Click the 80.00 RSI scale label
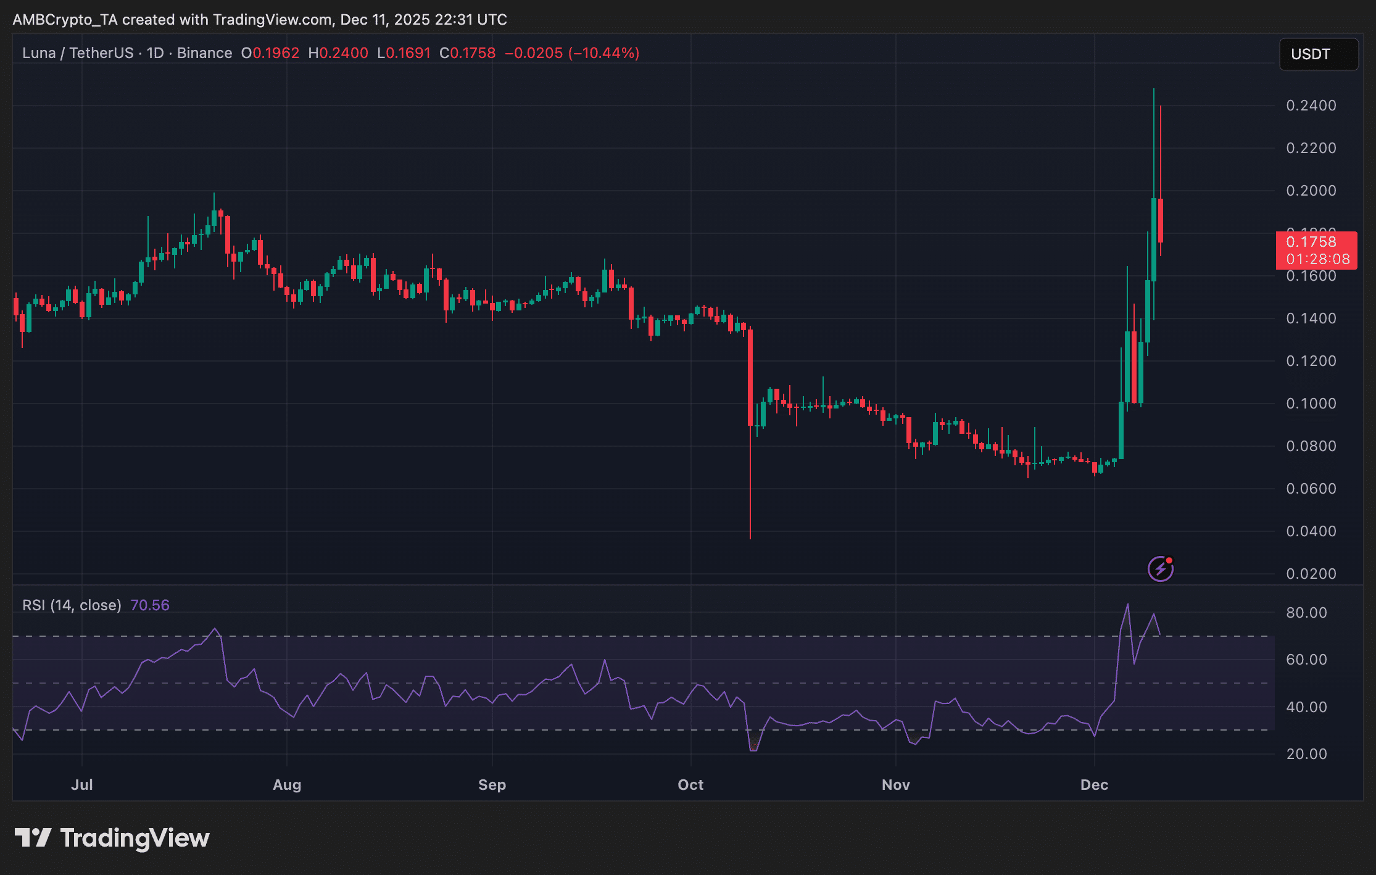Image resolution: width=1376 pixels, height=875 pixels. coord(1306,613)
